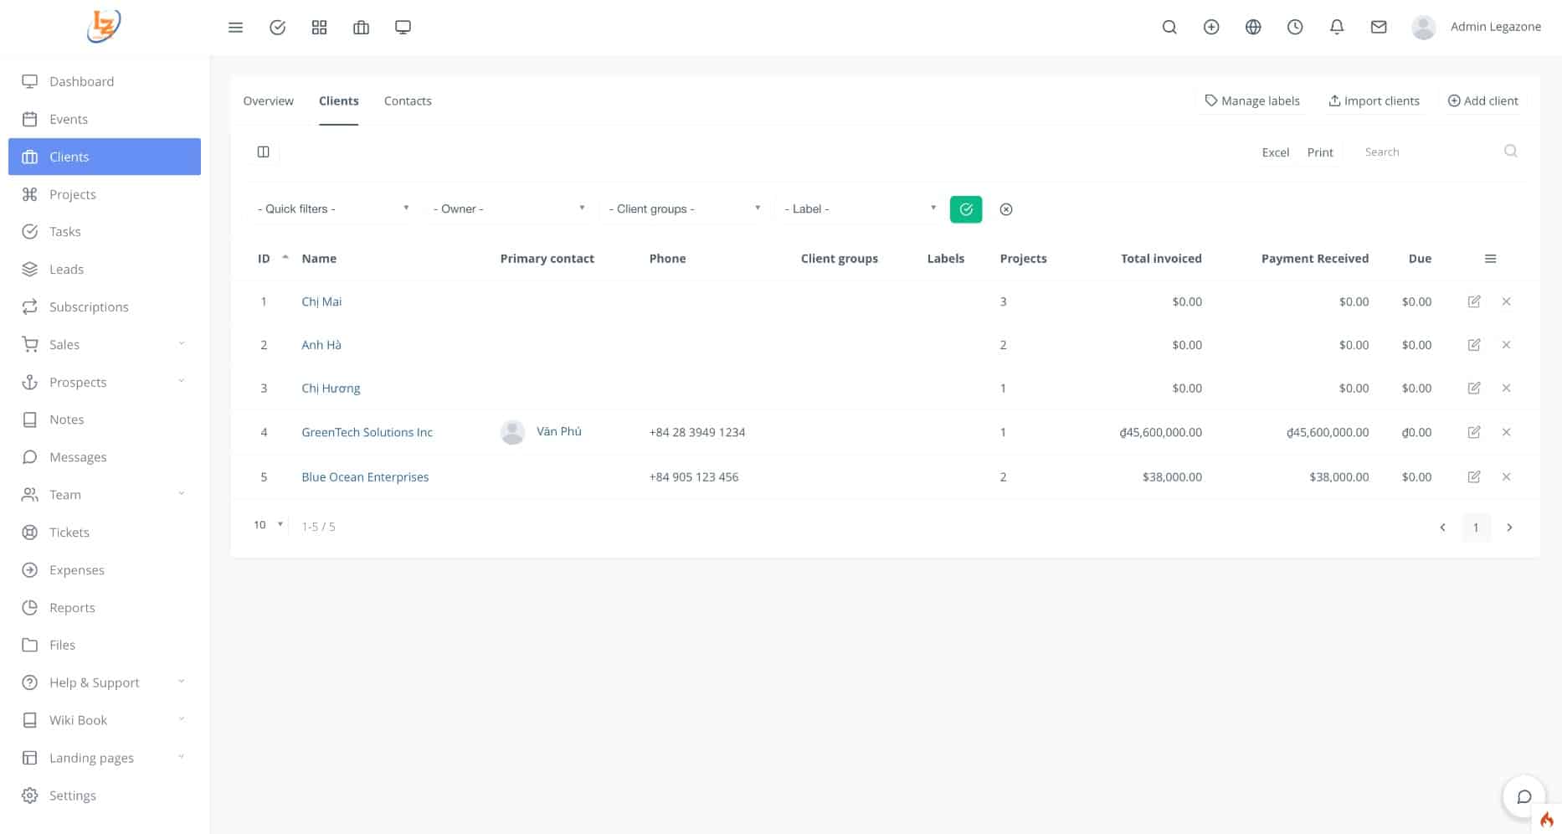Open Leads in sidebar
The width and height of the screenshot is (1562, 834).
point(105,270)
